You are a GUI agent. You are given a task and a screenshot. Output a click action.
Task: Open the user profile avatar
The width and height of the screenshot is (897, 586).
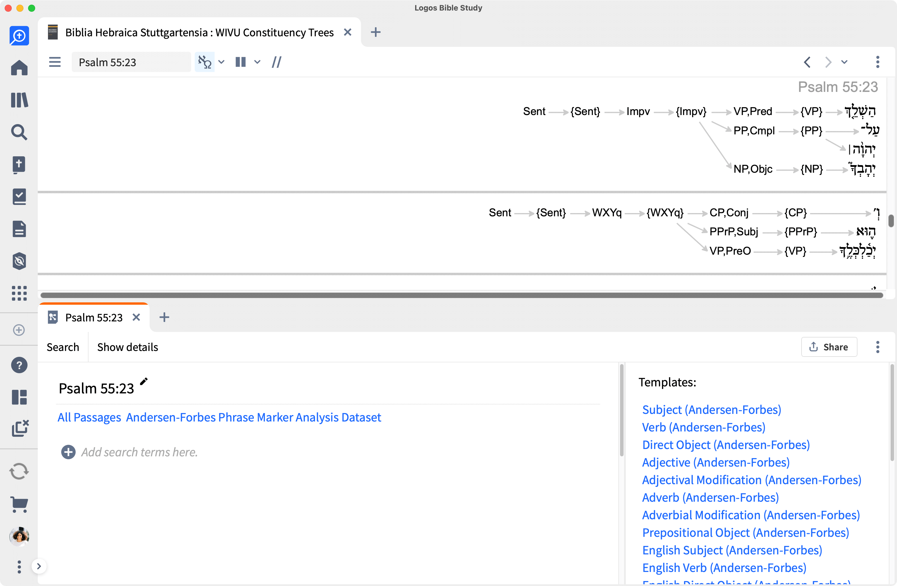[19, 536]
